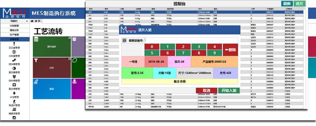Viewport: 316px width, 126px height.
Task: Click the 片数:15张 cyan cell
Action: tap(165, 73)
